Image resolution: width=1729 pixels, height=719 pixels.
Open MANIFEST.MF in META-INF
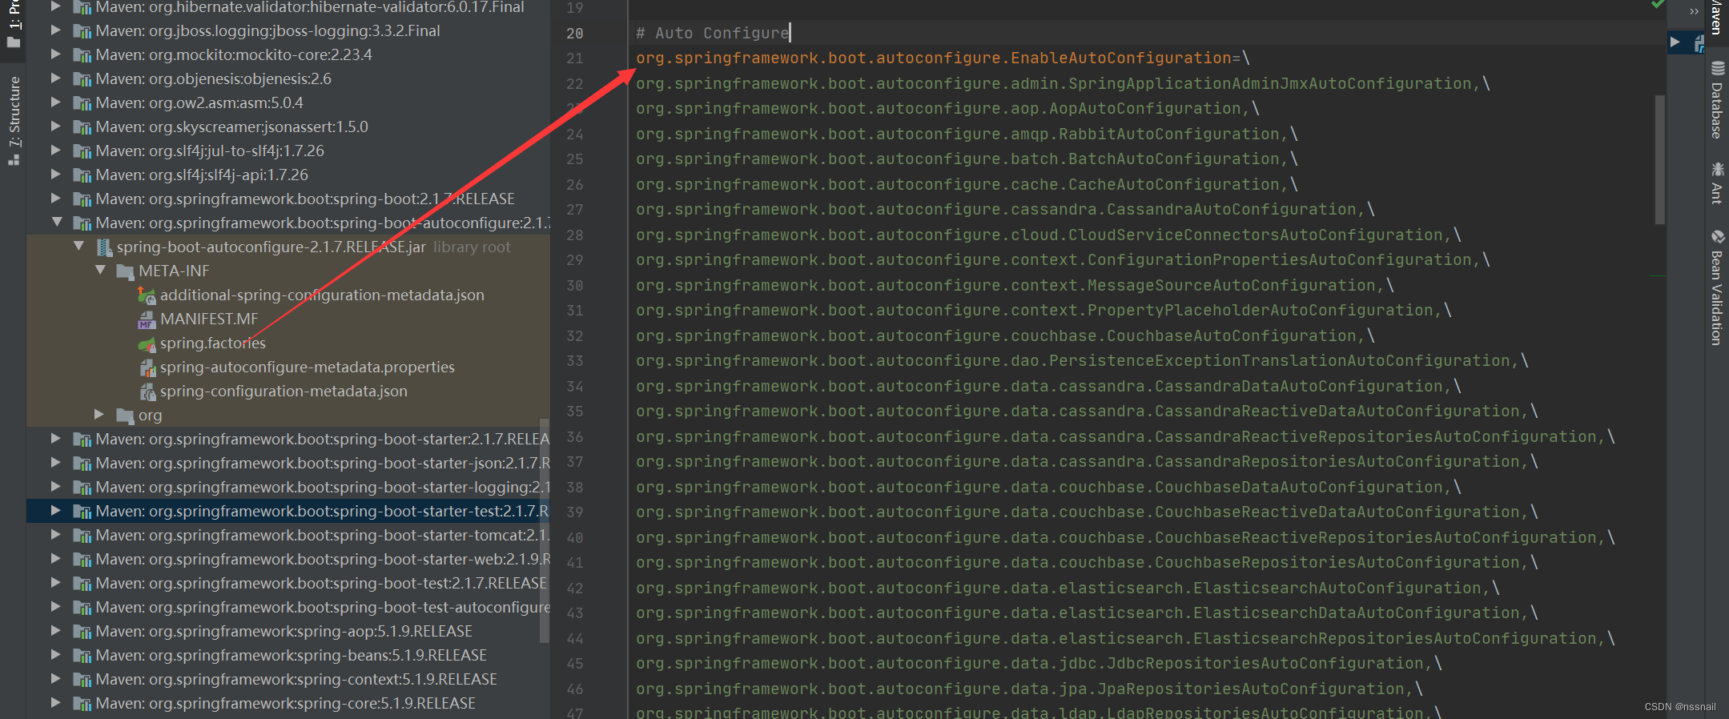(209, 319)
